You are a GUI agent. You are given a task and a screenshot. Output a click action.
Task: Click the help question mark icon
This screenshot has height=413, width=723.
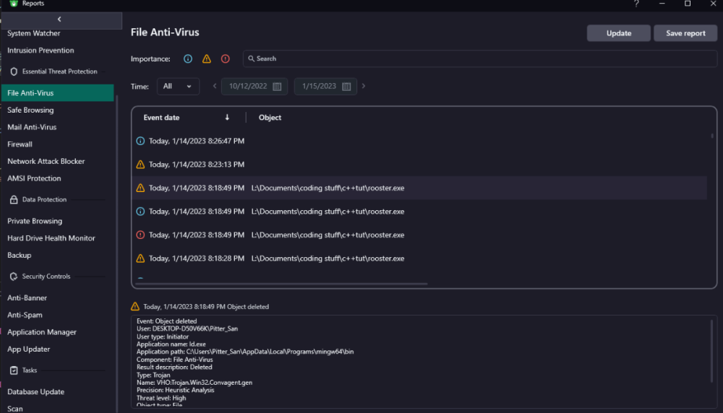[636, 4]
